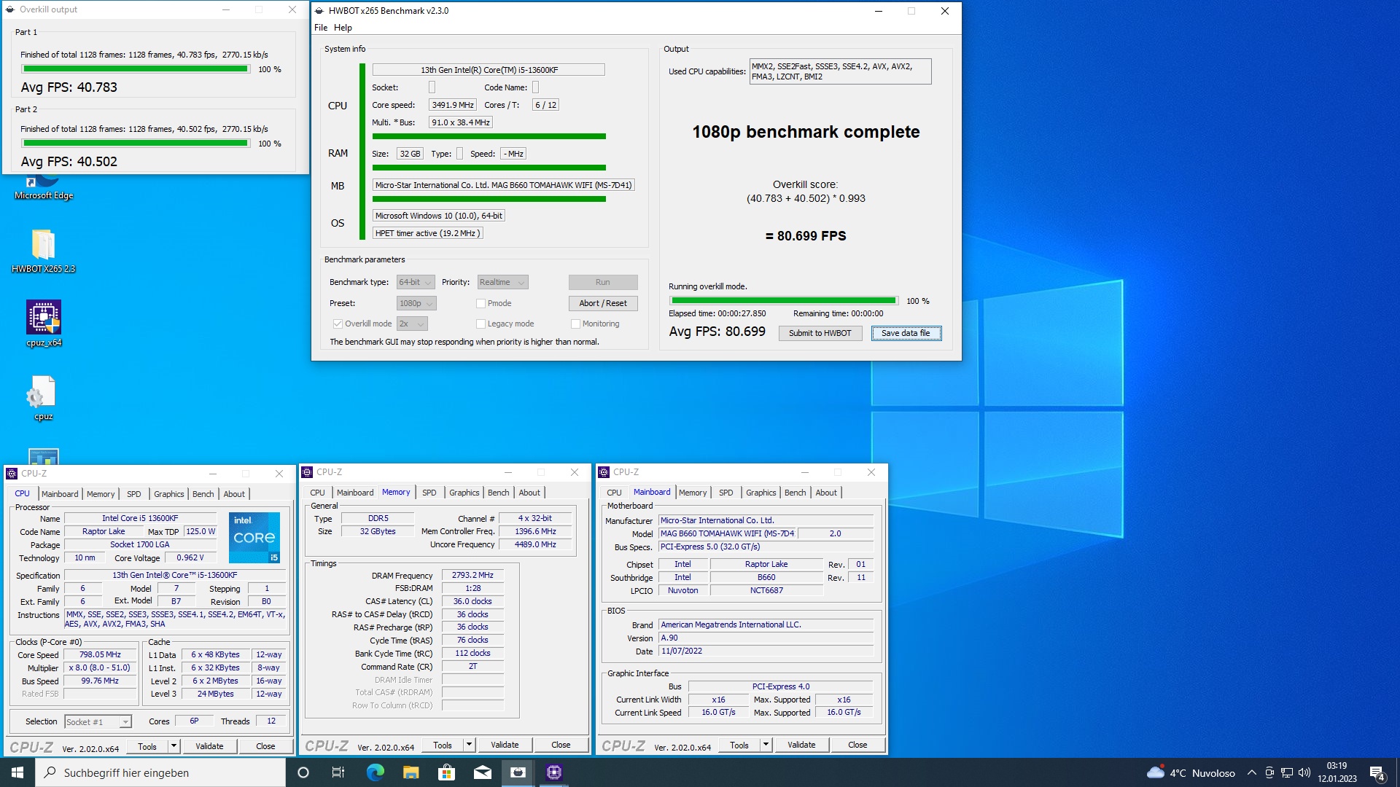Select CPU tab in Memory CPU-Z window

pos(317,493)
